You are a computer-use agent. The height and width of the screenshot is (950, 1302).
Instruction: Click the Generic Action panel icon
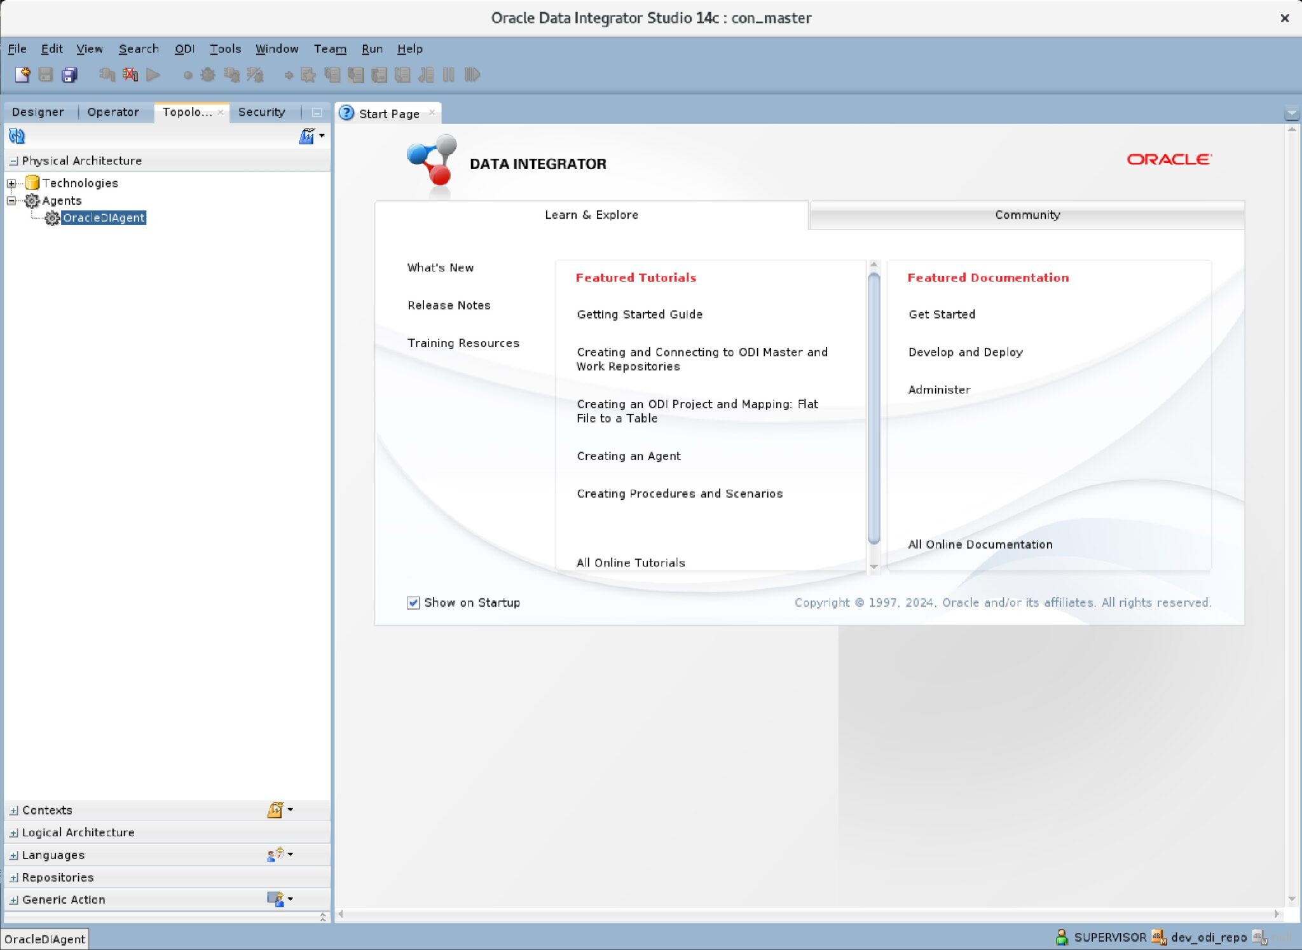pyautogui.click(x=275, y=898)
